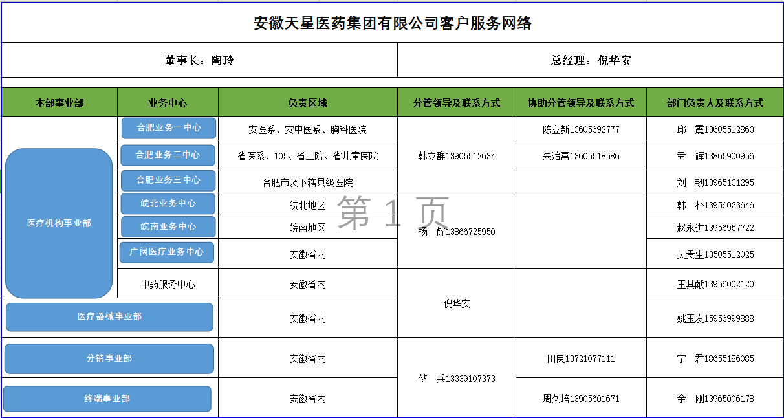Select cell 省医系、105、省二院、省儿童医院

pyautogui.click(x=308, y=156)
